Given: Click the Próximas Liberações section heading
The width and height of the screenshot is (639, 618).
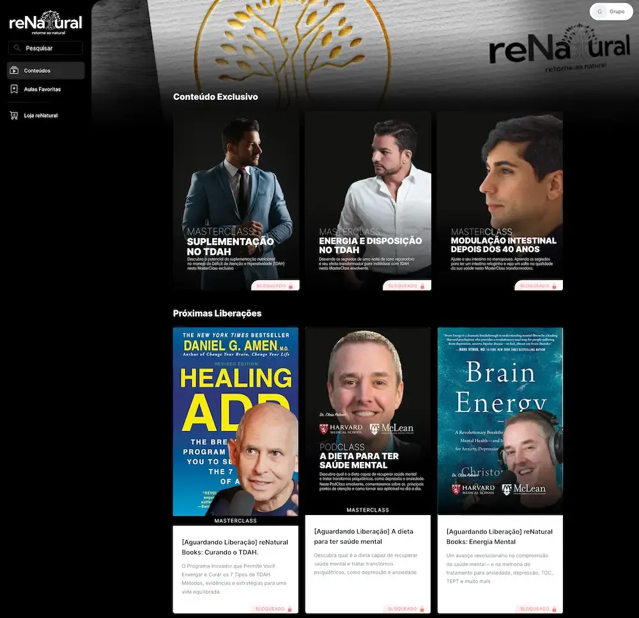Looking at the screenshot, I should click(x=217, y=313).
